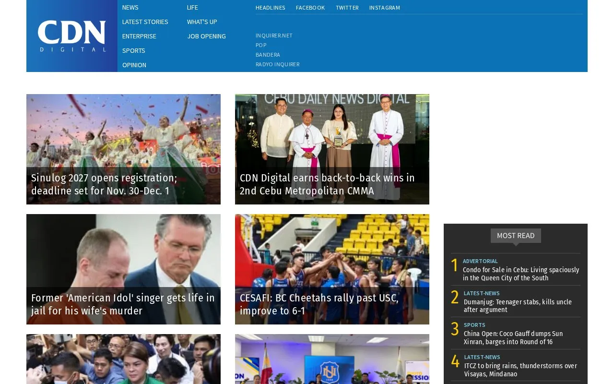Read ITCZ to bring rains article
The image size is (614, 384).
pyautogui.click(x=520, y=370)
